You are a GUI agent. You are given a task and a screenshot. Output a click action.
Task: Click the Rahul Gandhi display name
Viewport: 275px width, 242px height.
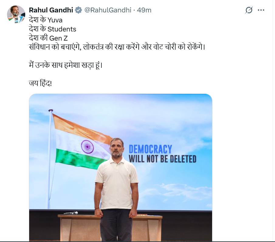51,10
